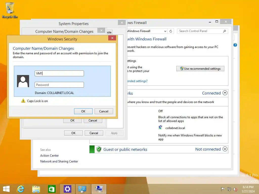
Task: Click Cancel in Computer Name/Domain Changes dialog
Action: tap(93, 121)
